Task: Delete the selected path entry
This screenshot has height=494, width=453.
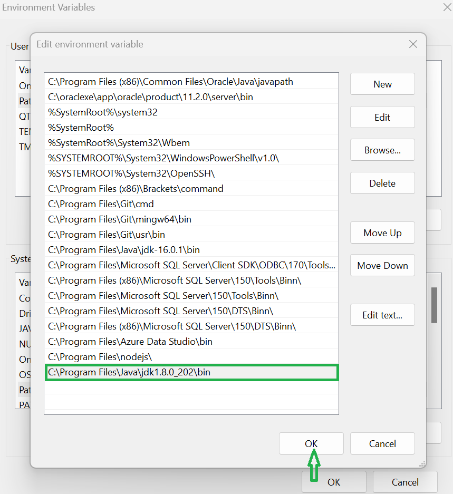Action: [382, 183]
